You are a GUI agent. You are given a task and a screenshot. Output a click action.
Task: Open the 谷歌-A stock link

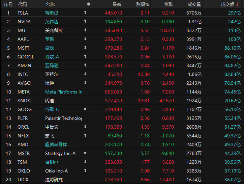[52, 57]
